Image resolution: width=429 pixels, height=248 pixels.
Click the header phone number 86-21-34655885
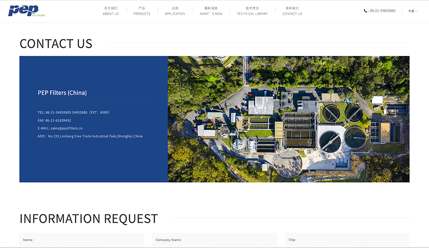click(382, 11)
